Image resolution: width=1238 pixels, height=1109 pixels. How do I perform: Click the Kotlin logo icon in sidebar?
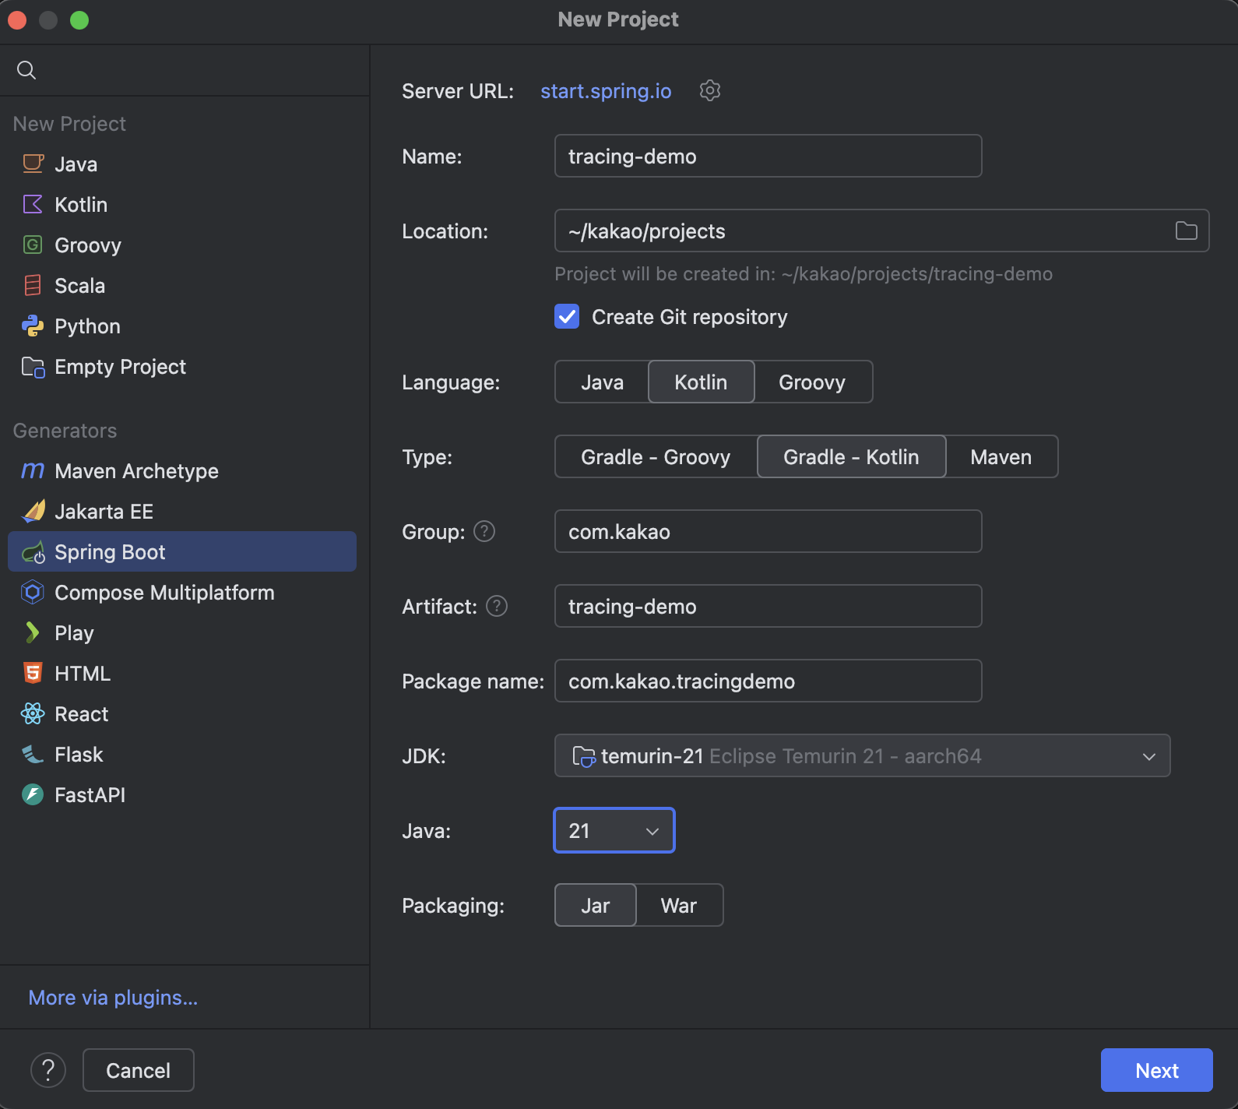tap(33, 204)
